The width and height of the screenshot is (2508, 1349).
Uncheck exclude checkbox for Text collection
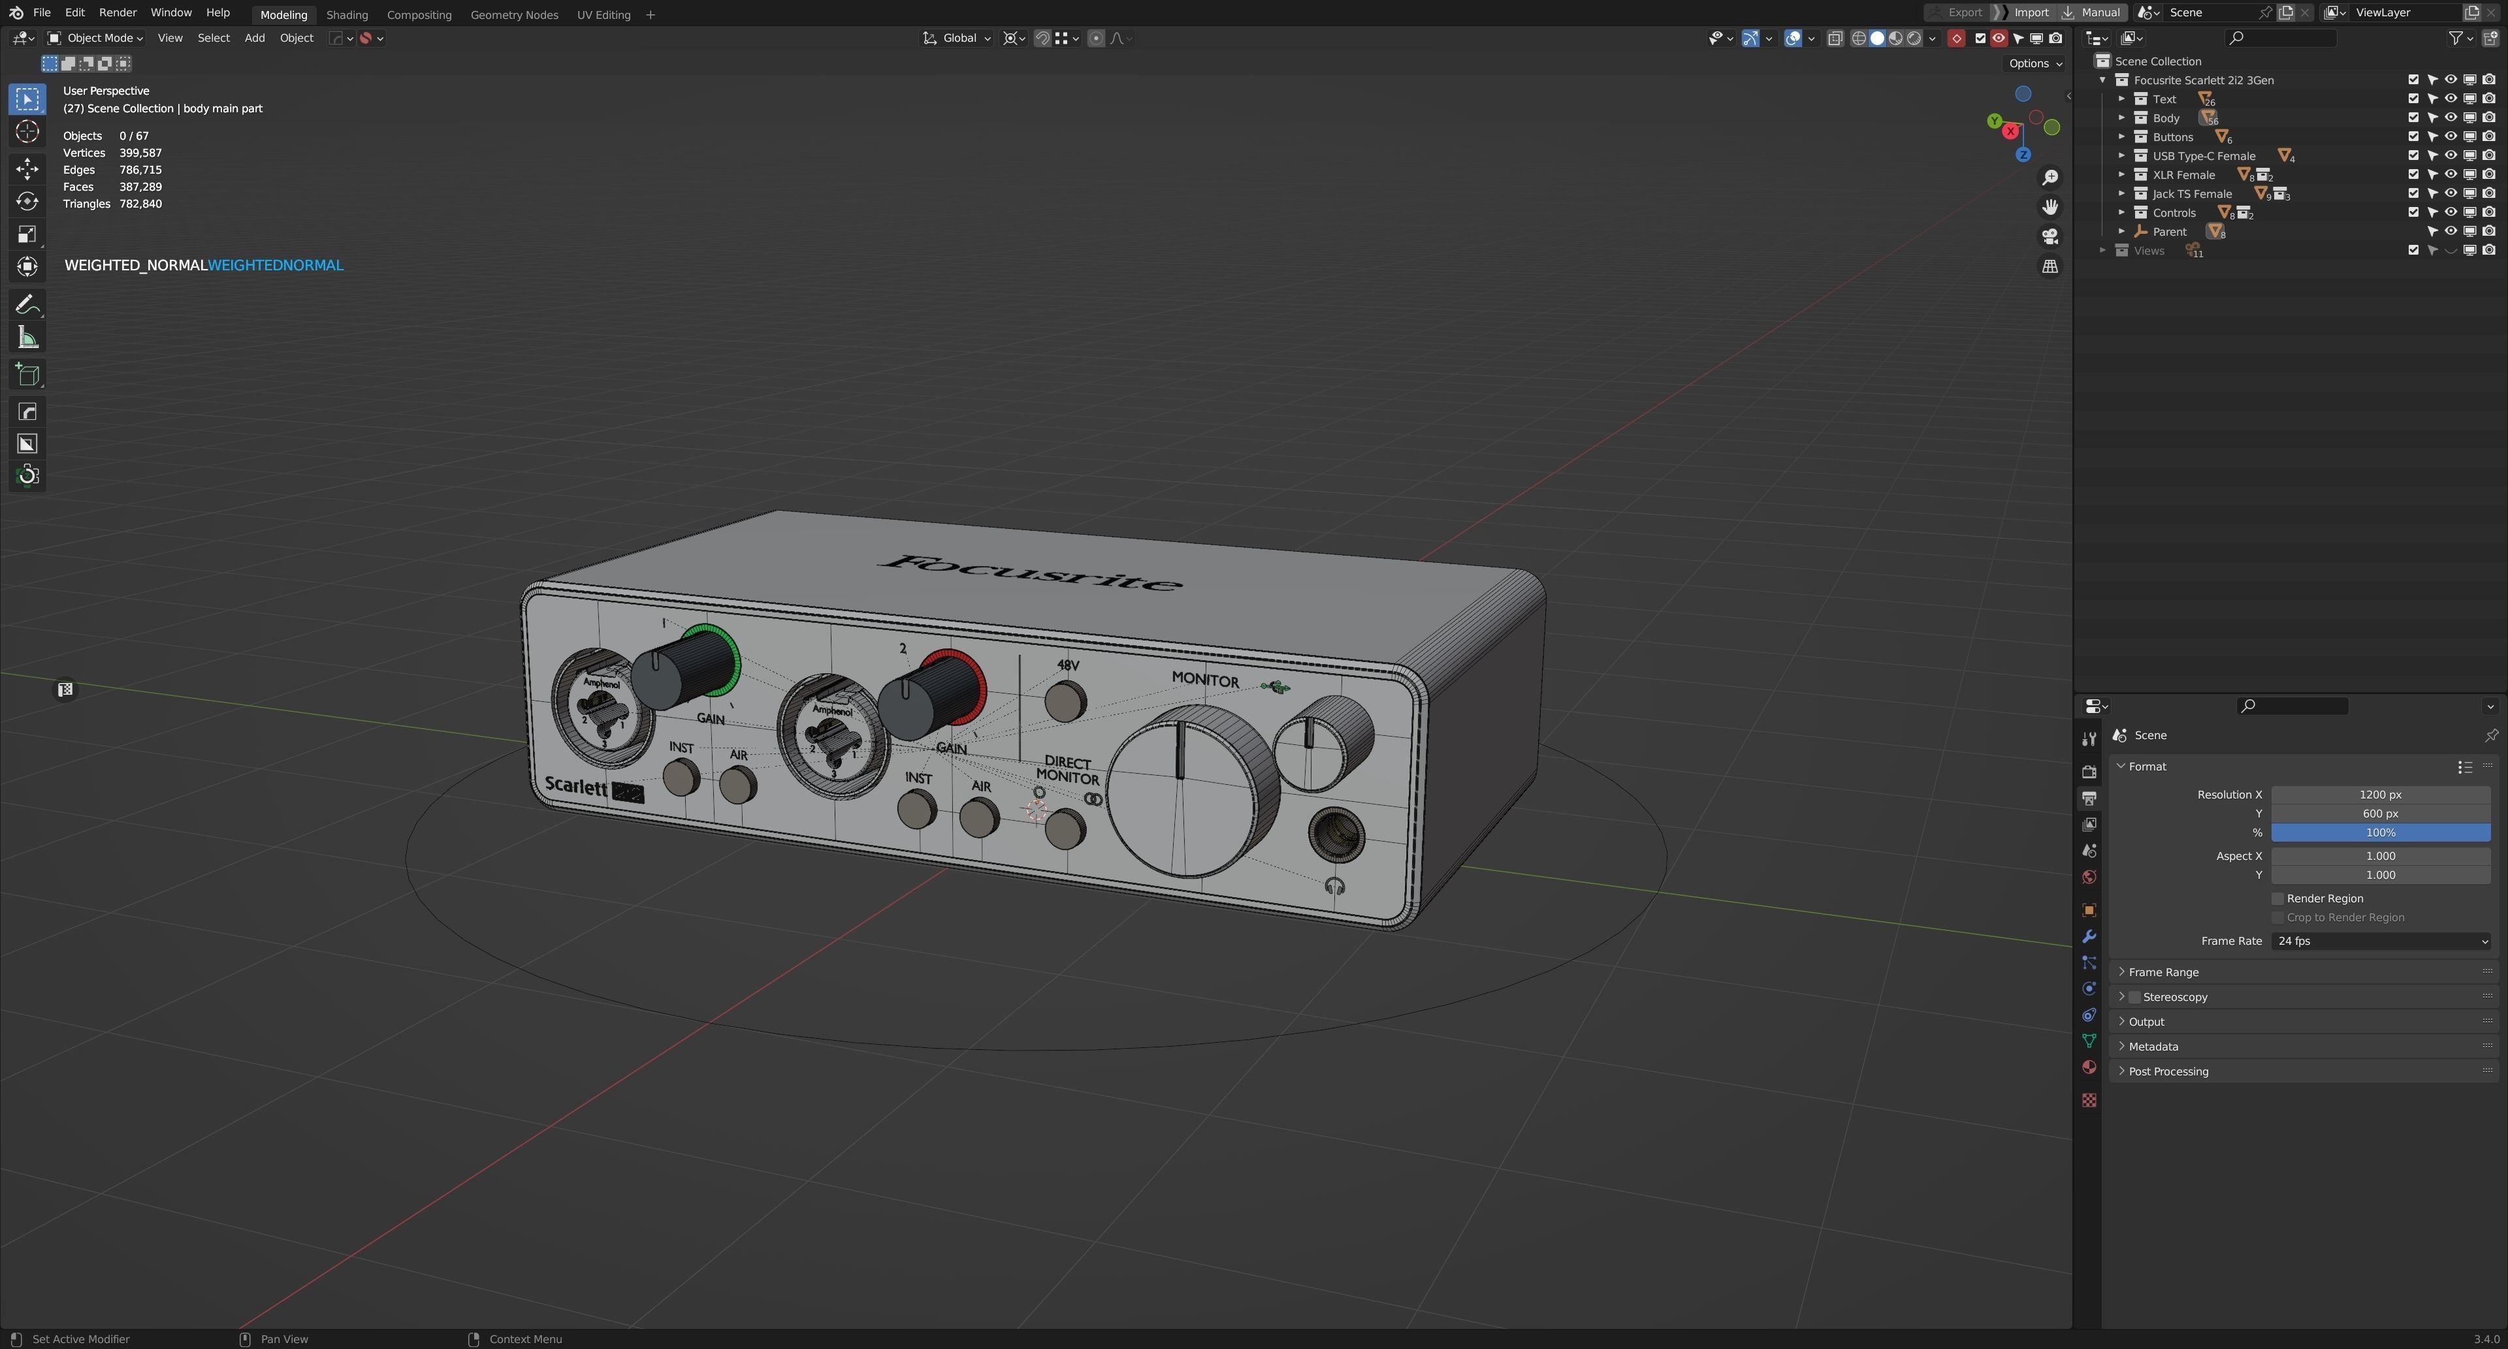(x=2413, y=99)
